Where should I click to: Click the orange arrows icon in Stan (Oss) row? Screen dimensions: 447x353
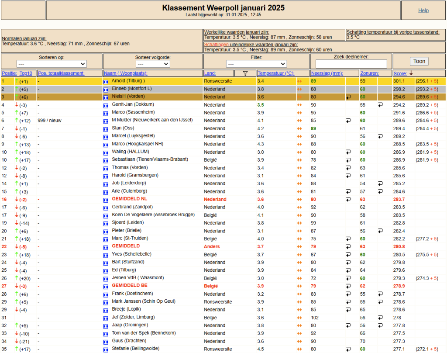[x=299, y=129]
